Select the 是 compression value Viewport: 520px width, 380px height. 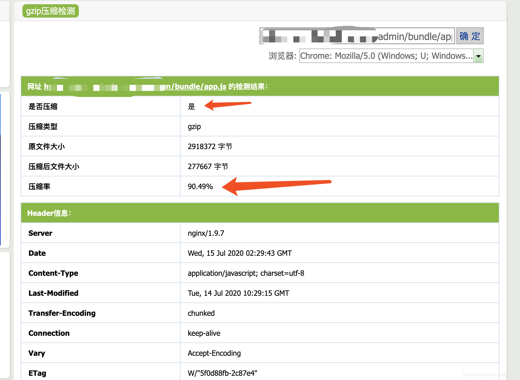click(x=192, y=107)
